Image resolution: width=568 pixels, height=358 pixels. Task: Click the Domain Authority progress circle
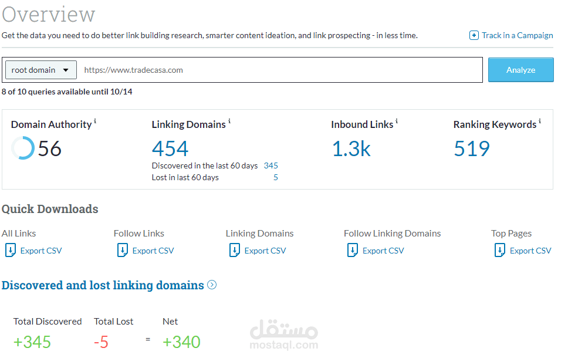[23, 148]
